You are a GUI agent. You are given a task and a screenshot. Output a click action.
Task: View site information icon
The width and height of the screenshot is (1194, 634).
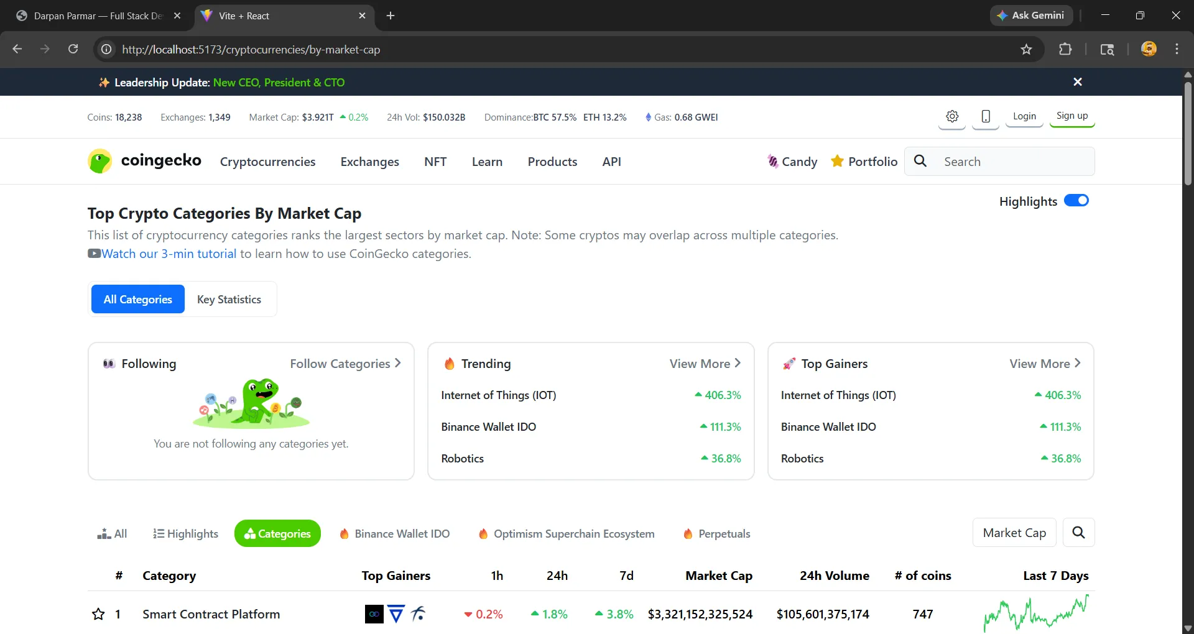click(107, 49)
